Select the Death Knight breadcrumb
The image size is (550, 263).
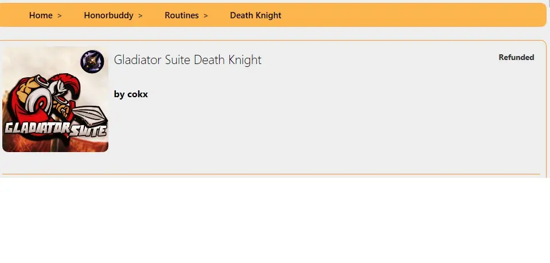point(255,15)
